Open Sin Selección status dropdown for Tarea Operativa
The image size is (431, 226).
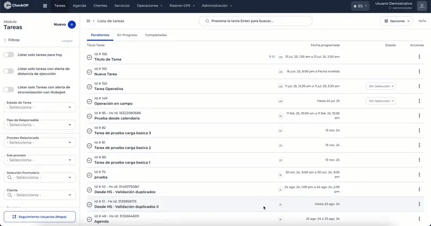(381, 86)
